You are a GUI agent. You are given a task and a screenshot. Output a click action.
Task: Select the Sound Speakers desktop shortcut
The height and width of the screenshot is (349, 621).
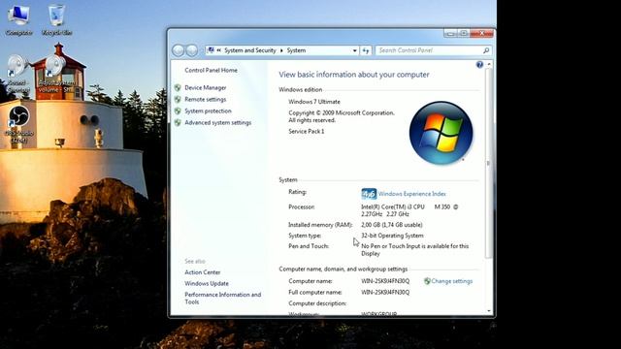point(17,74)
